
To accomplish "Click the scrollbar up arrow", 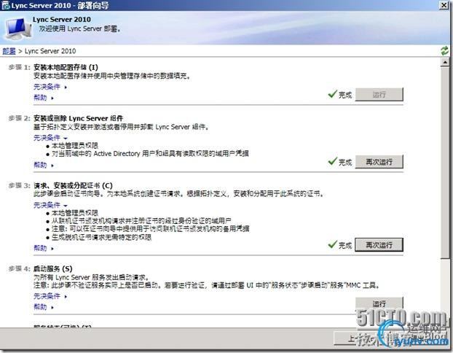I will click(445, 62).
